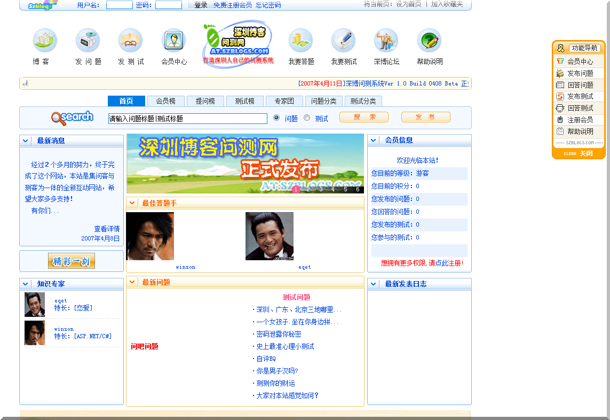Collapse the 会员信息 panel arrow
The image size is (610, 420).
click(374, 141)
